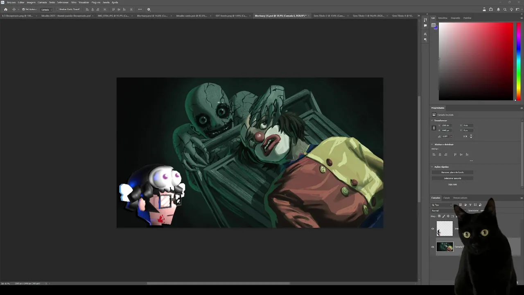Click the horizontal canvas scrollbar
The height and width of the screenshot is (295, 524).
pos(218,283)
